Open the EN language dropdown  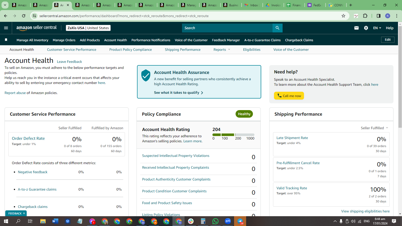(x=377, y=28)
